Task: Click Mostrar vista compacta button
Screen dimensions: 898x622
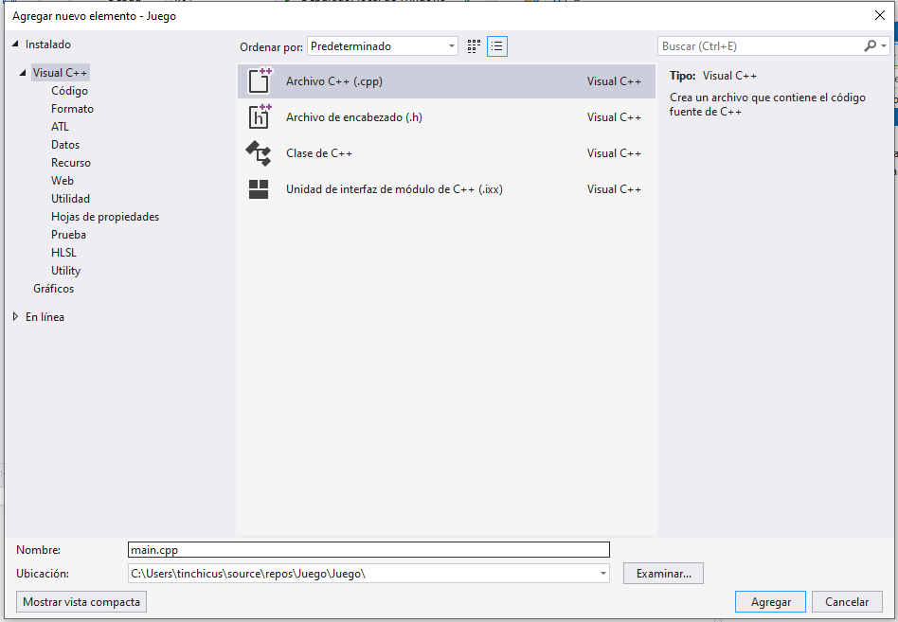Action: 81,602
